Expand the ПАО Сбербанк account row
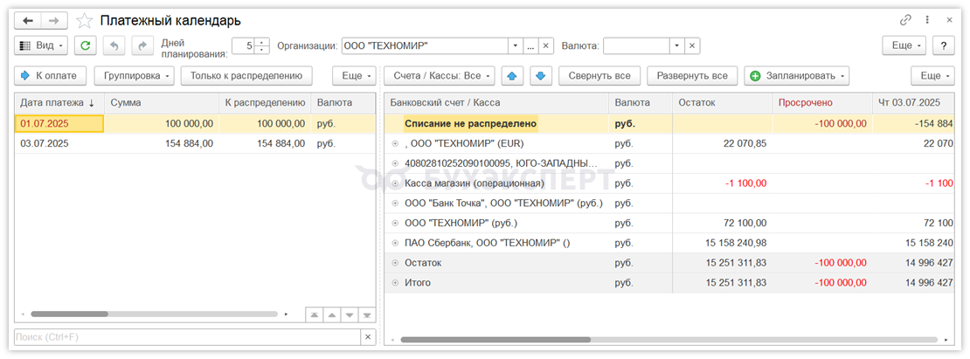This screenshot has height=359, width=970. 395,243
